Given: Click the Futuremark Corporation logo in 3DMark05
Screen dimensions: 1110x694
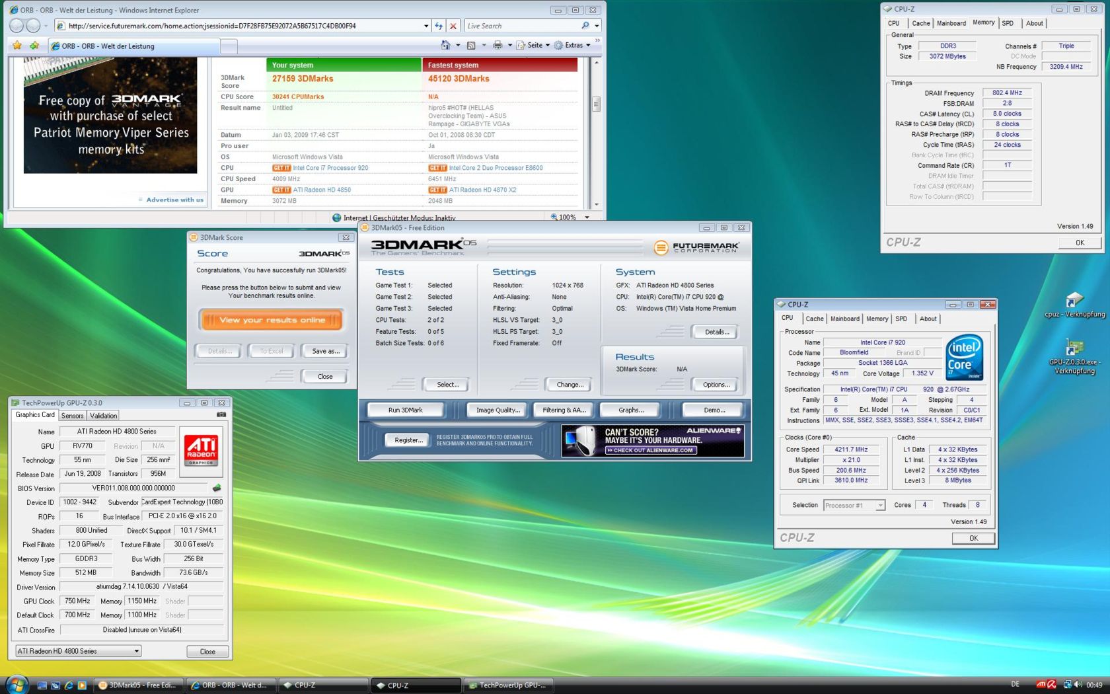Looking at the screenshot, I should pos(696,247).
